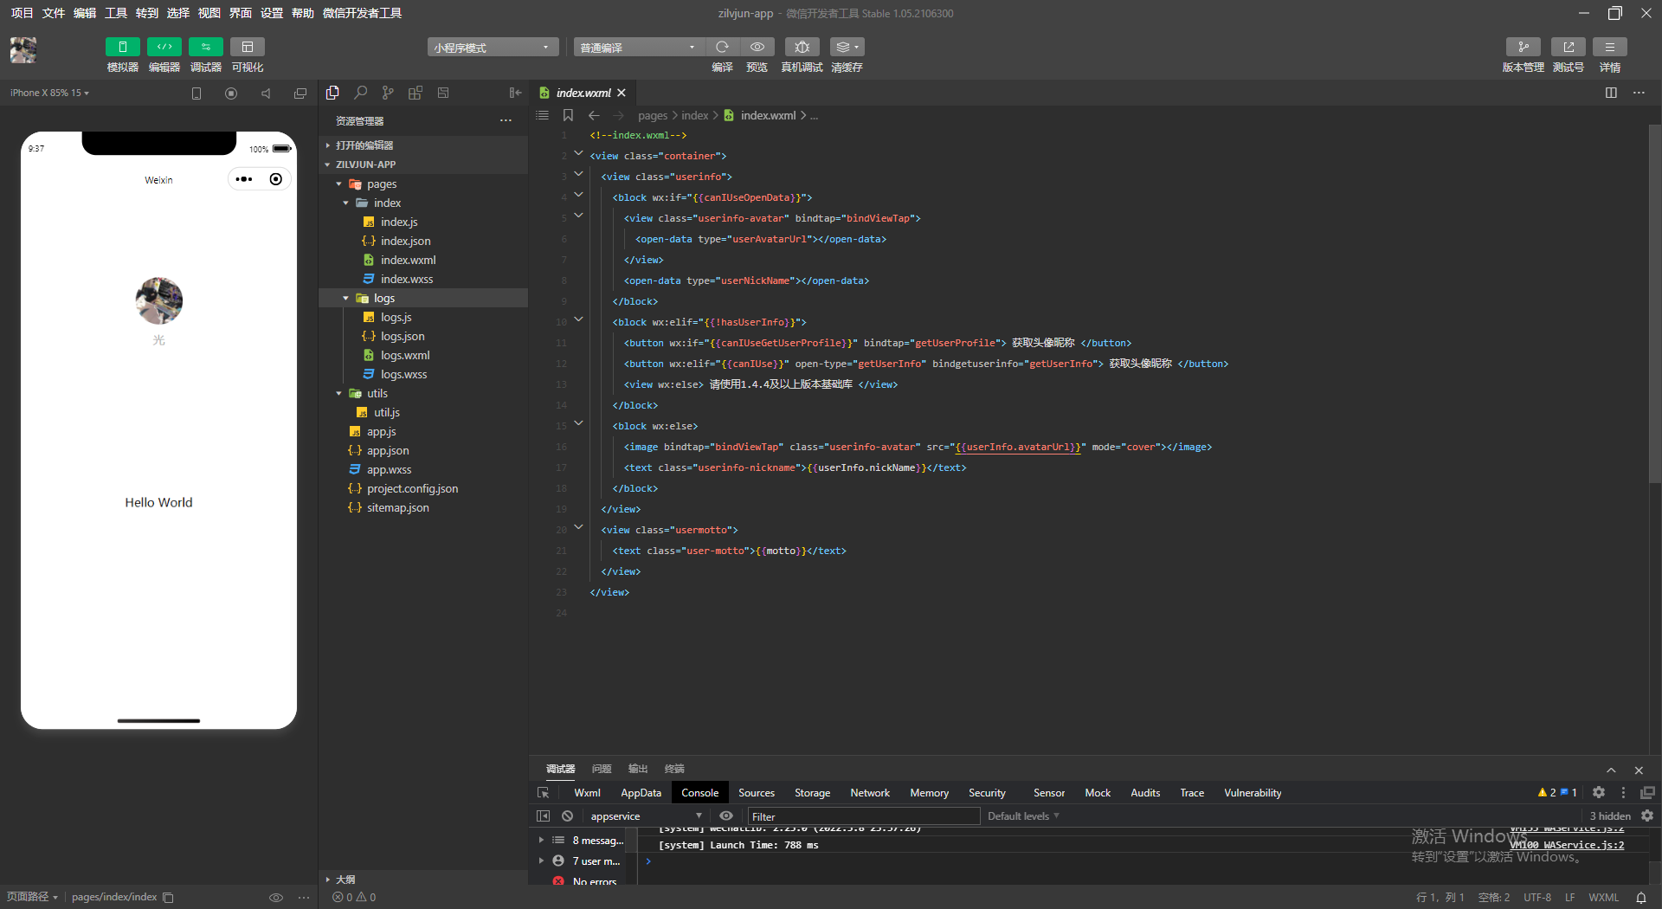Toggle the debugger panel button
Image resolution: width=1662 pixels, height=909 pixels.
click(x=205, y=47)
